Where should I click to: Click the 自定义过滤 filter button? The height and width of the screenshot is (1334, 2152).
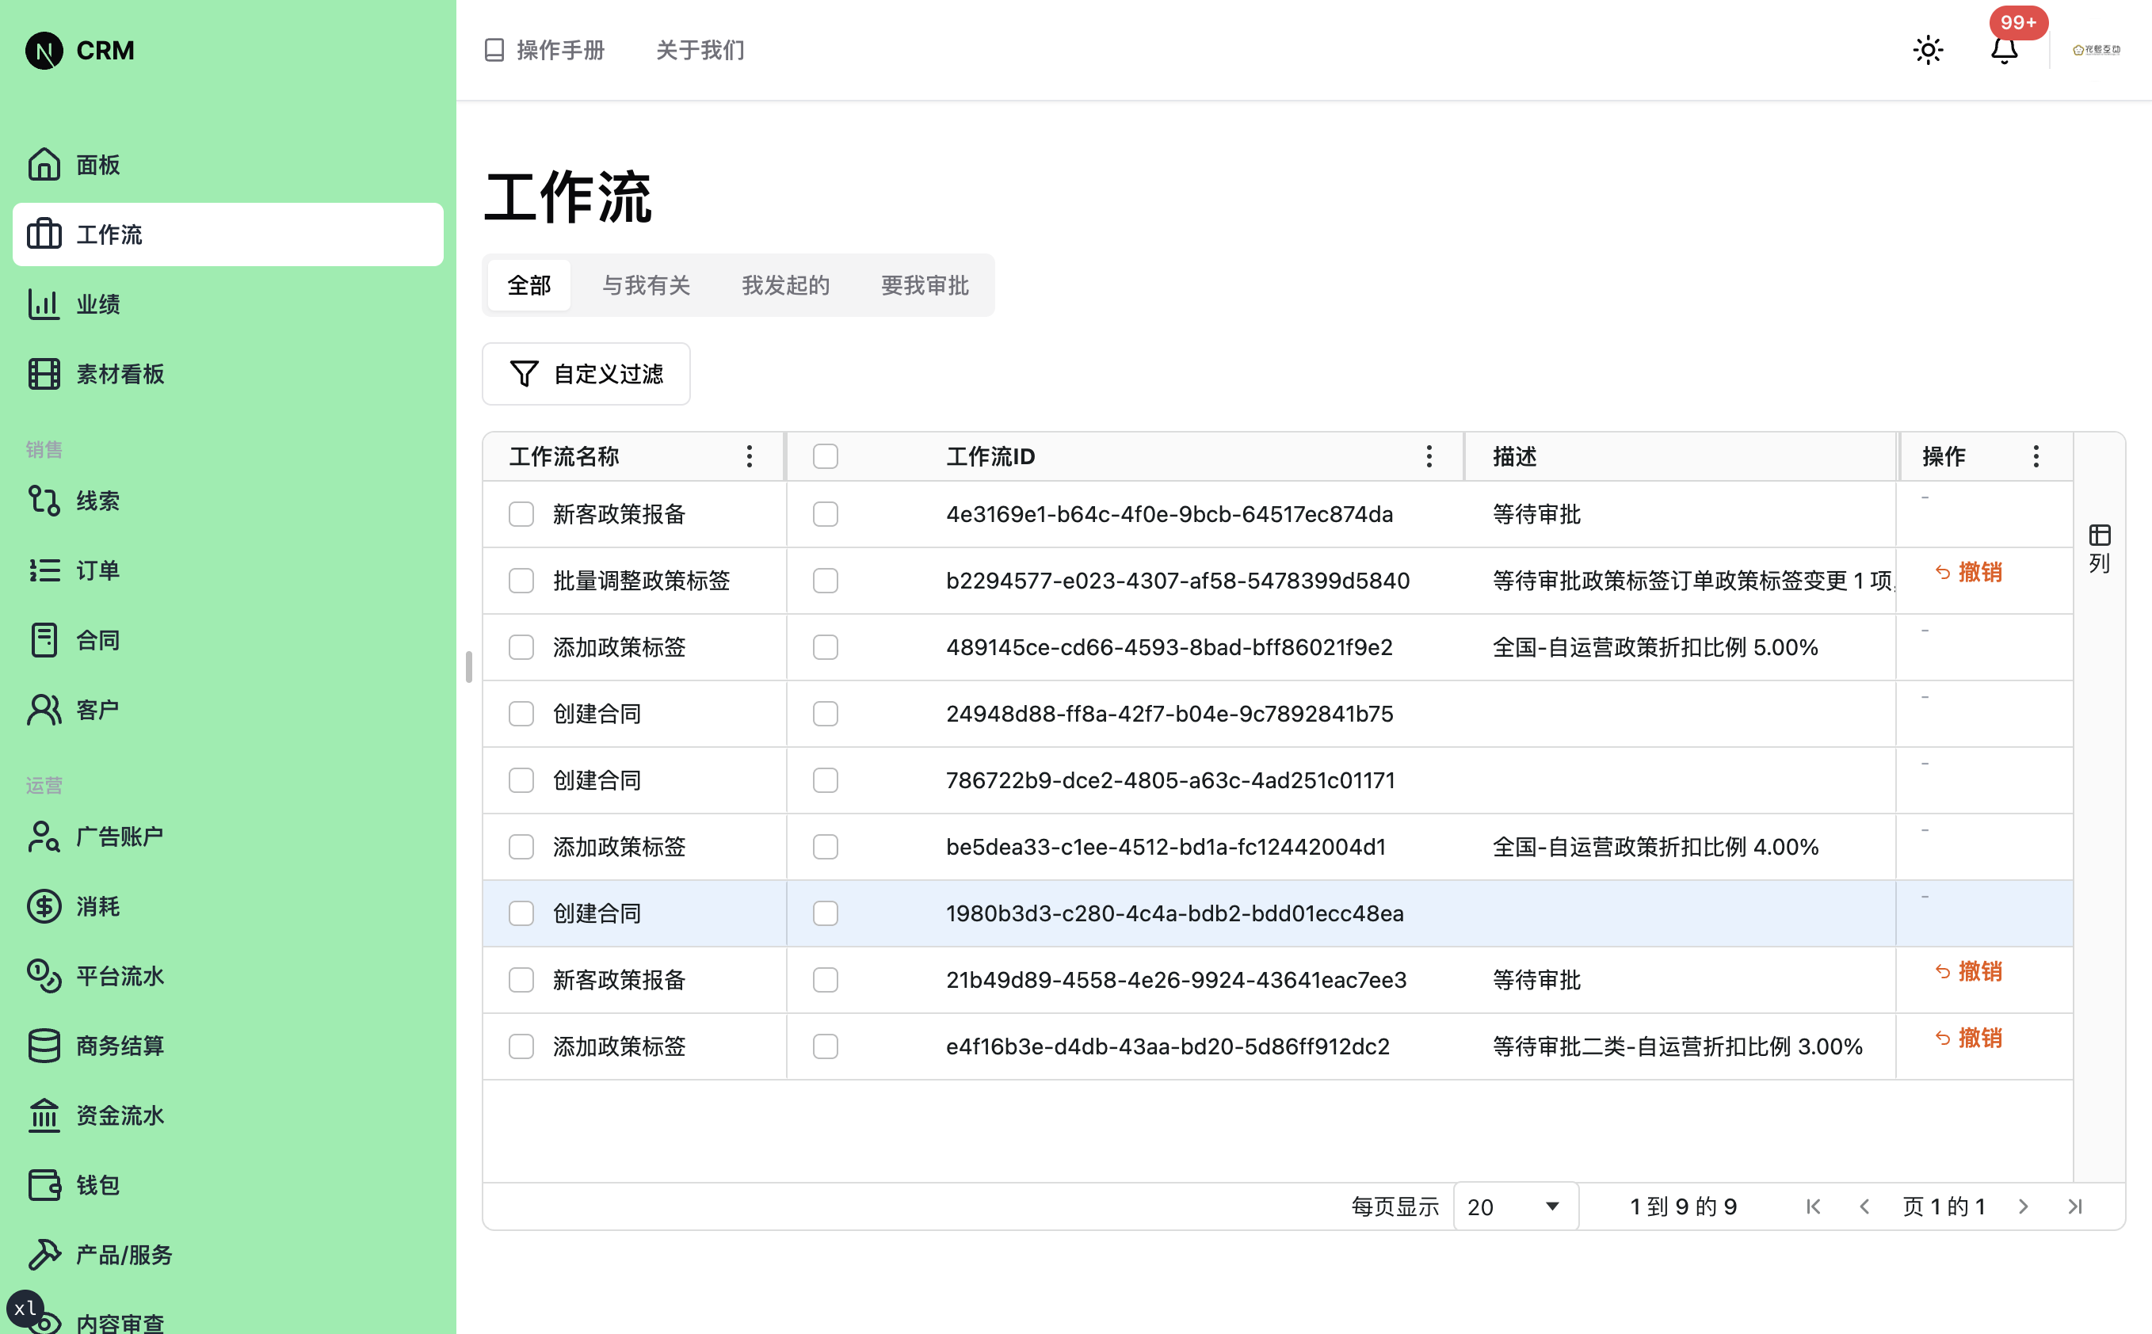586,373
